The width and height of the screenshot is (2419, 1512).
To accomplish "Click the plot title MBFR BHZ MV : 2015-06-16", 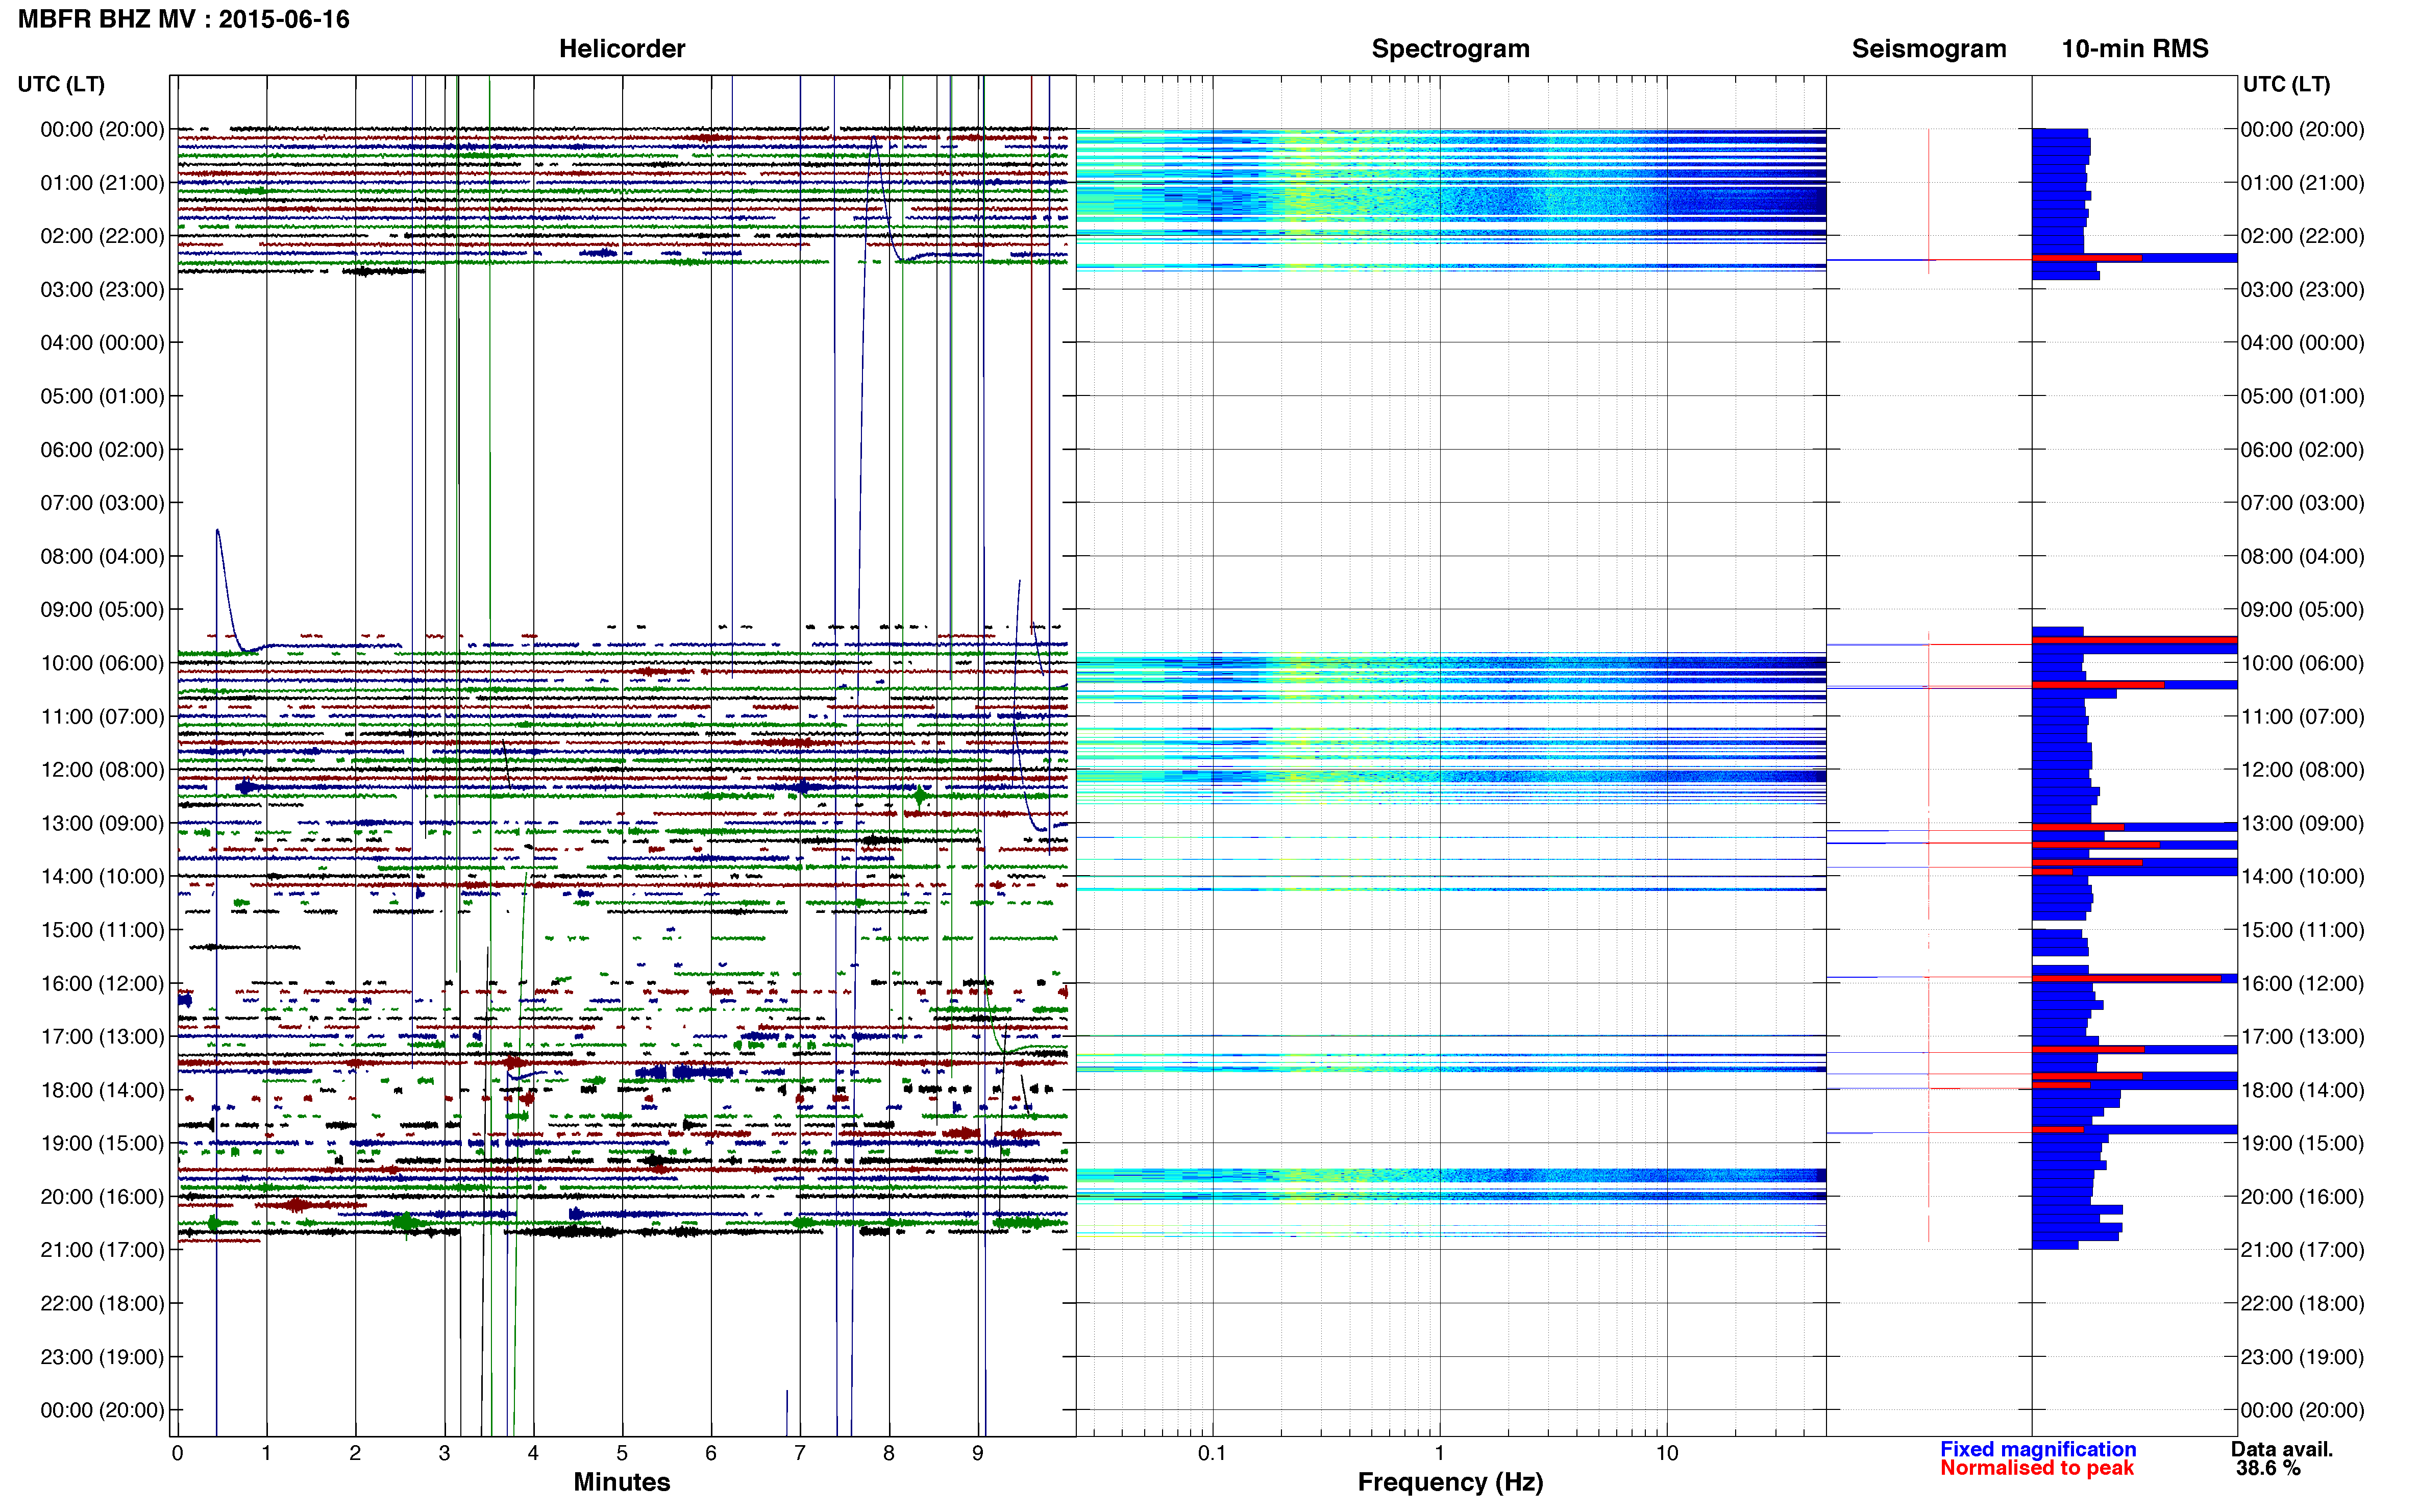I will (184, 19).
